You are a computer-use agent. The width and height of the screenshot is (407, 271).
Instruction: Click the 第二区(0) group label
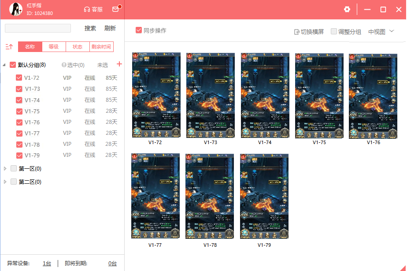pyautogui.click(x=30, y=182)
